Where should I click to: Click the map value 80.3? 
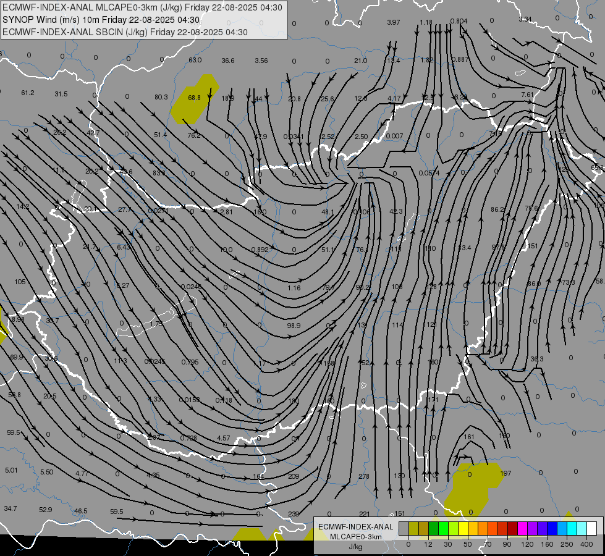click(161, 97)
